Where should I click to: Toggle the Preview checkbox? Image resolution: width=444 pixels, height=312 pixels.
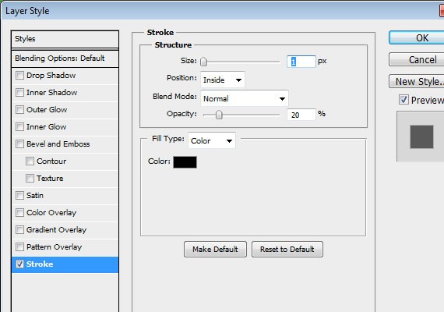[x=403, y=100]
